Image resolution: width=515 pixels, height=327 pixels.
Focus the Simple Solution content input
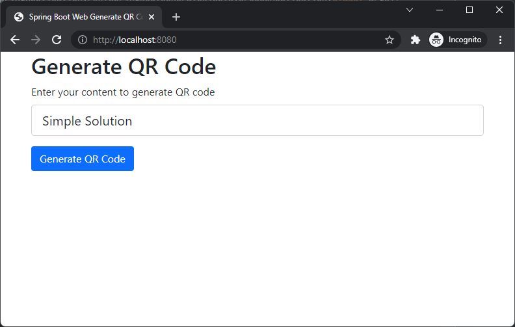[257, 120]
